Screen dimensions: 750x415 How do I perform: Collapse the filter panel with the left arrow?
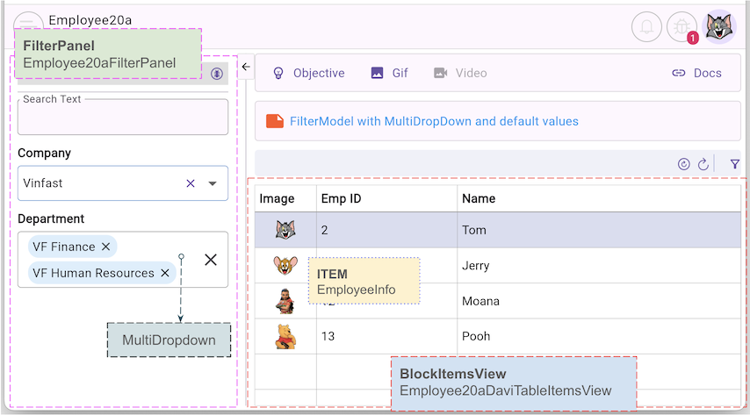pyautogui.click(x=246, y=67)
